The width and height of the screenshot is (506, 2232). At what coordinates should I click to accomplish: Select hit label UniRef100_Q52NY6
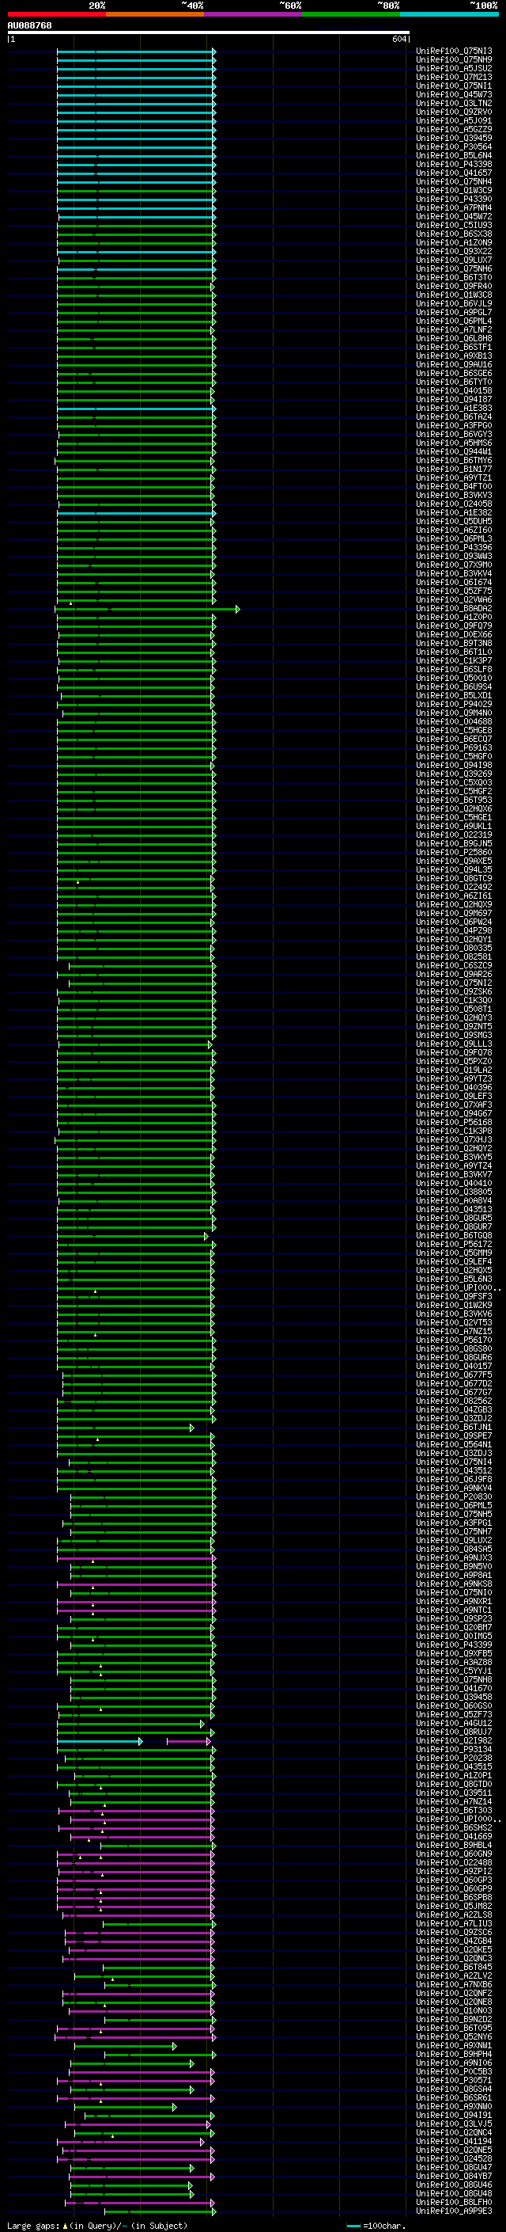point(454,2036)
